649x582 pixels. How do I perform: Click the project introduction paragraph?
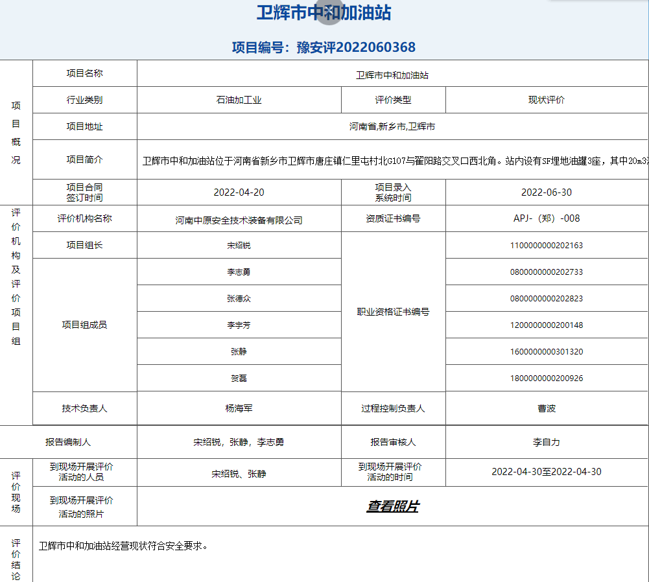click(x=395, y=161)
